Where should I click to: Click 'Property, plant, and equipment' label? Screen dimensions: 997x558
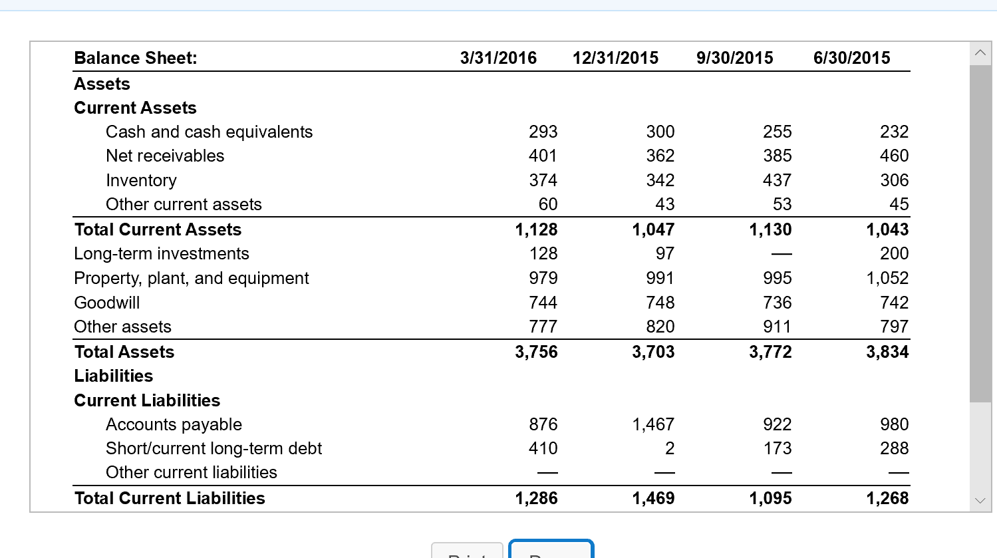[x=192, y=278]
